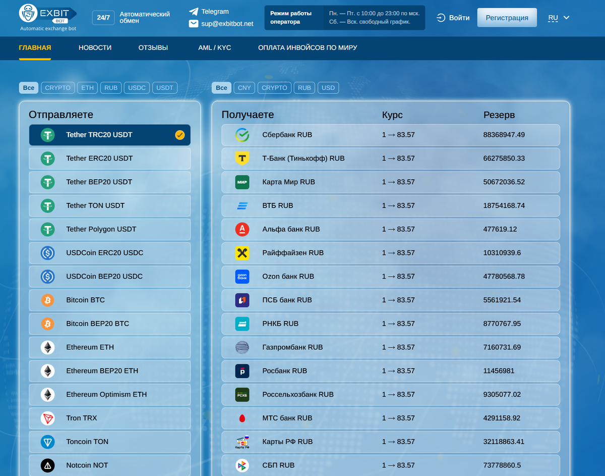Click the Telegram paper plane icon
Screen dimensions: 605x476
[194, 12]
